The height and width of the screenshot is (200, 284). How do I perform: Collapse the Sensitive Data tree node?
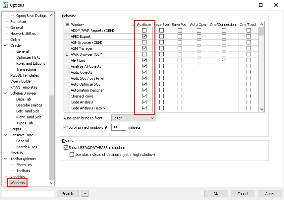coord(5,135)
